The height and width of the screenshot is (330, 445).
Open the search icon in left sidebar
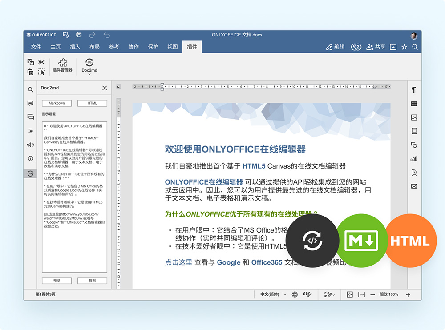point(30,90)
